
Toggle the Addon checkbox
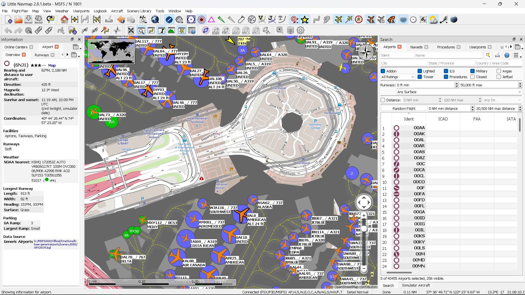click(383, 71)
